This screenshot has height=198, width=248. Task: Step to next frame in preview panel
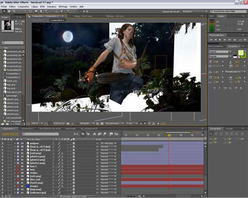tap(225, 40)
